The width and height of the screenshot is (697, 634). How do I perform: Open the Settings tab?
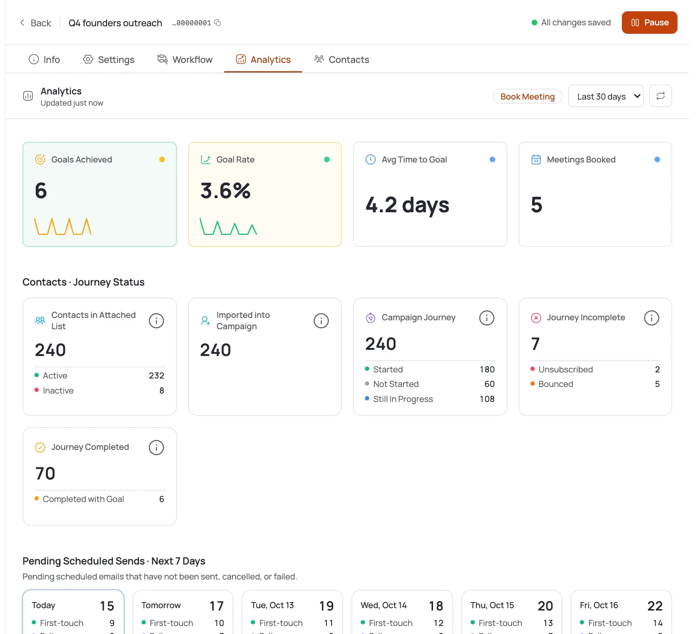point(108,60)
